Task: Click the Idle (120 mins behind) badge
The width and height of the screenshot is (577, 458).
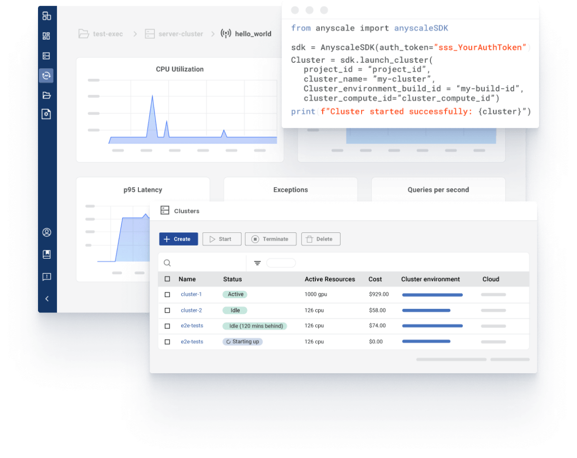Action: point(255,326)
